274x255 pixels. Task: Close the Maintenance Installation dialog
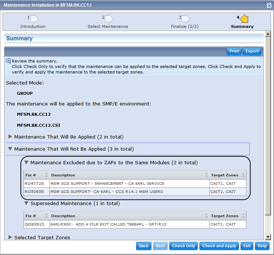pyautogui.click(x=269, y=6)
